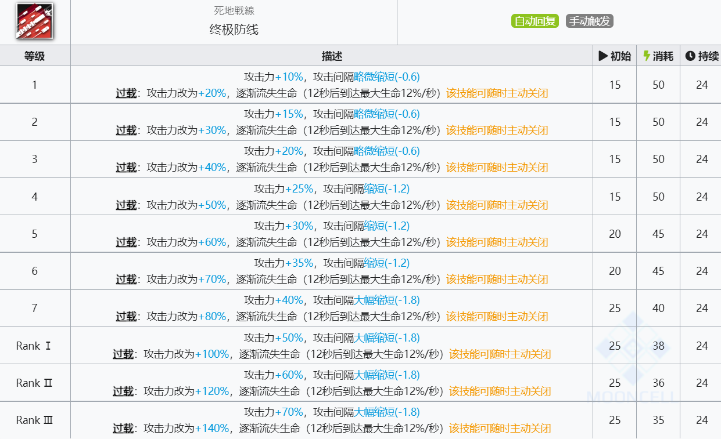Click the play triangle icon beside 初始
721x439 pixels.
603,56
